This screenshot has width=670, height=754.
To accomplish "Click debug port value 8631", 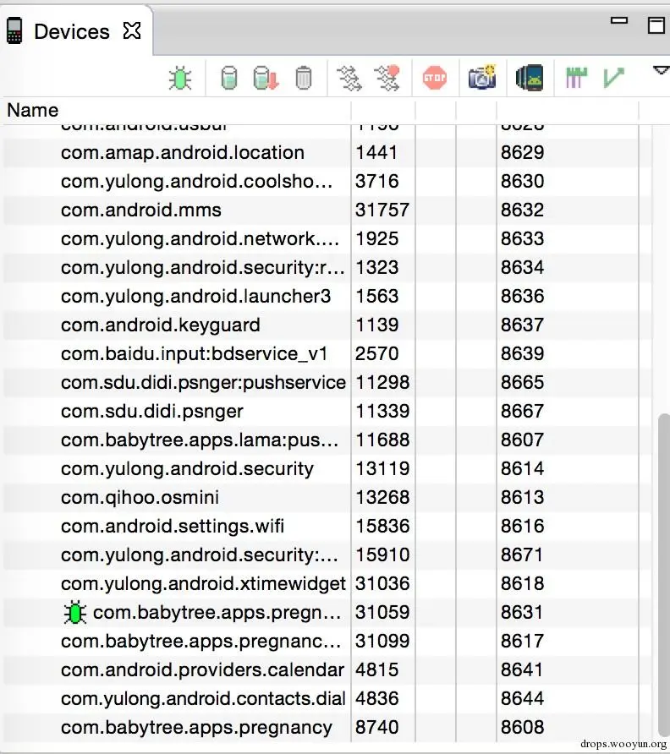I will 521,613.
